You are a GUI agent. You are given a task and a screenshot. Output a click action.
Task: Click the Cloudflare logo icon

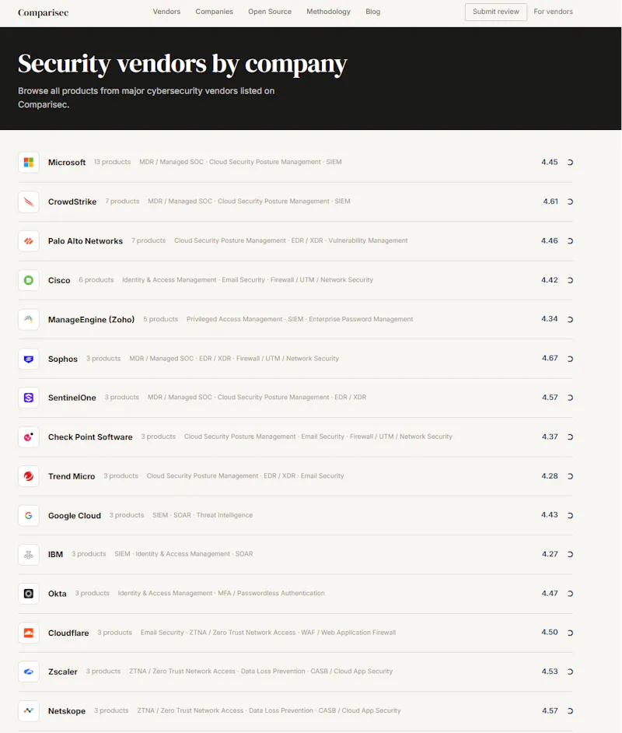pos(29,633)
